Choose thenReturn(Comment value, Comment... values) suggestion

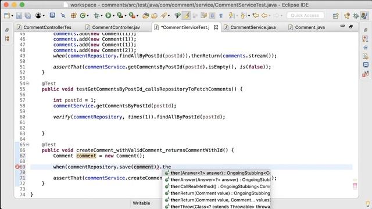pos(216,200)
